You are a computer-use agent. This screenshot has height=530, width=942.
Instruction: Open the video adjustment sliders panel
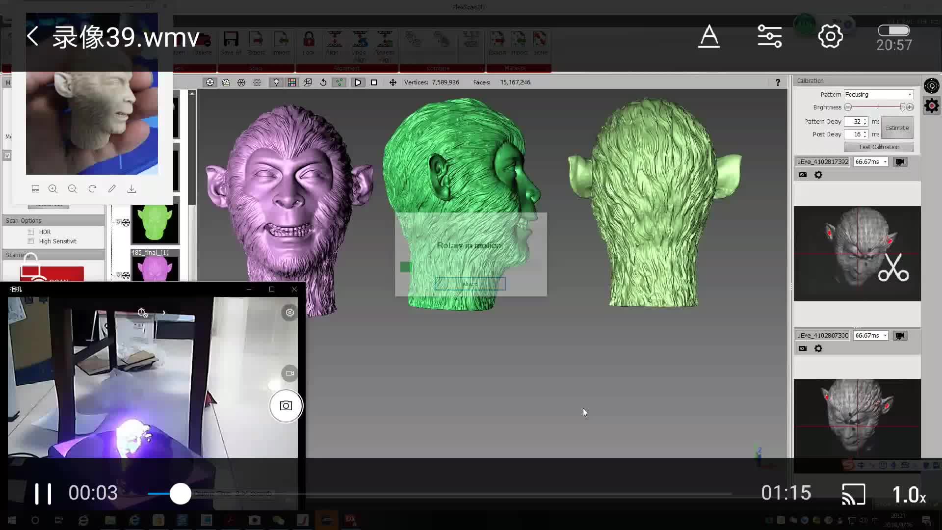769,36
